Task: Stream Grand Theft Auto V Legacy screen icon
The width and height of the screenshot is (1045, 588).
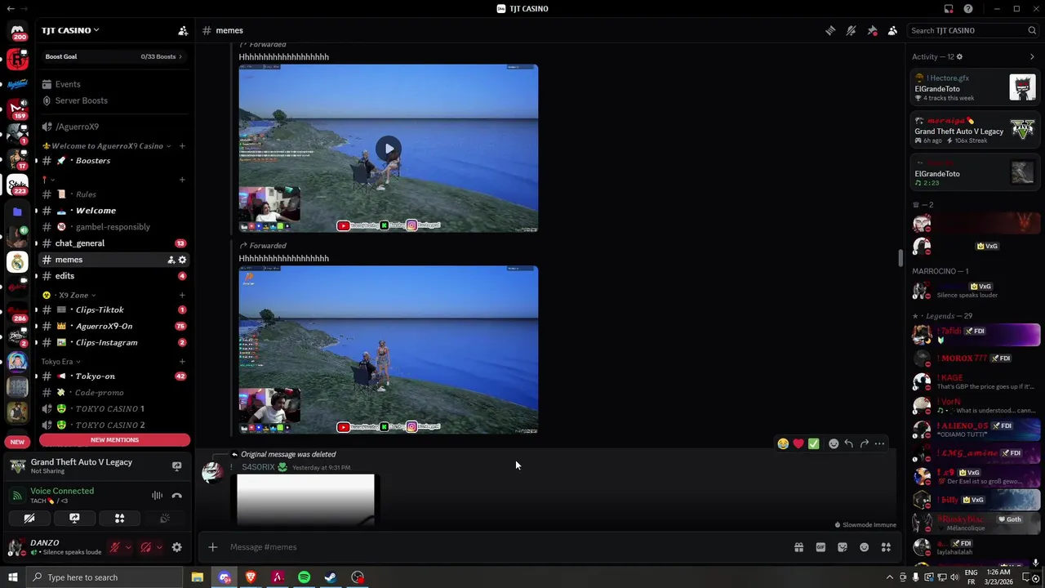Action: point(176,466)
